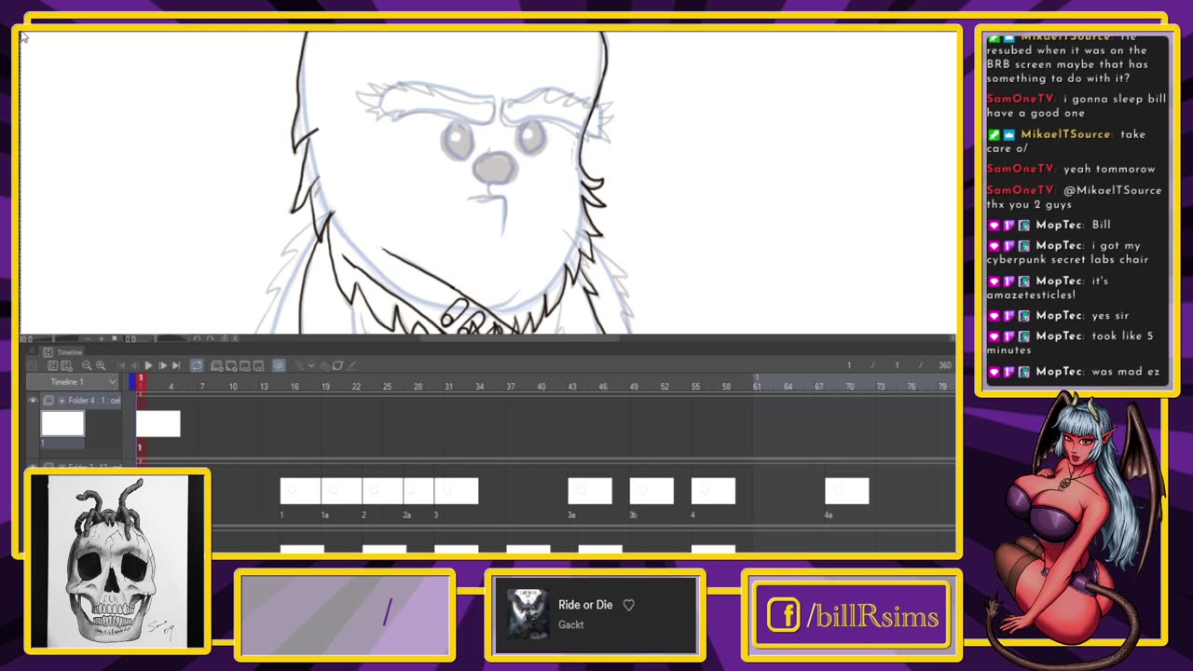
Task: Open keyframe interpolation dropdown arrow
Action: pyautogui.click(x=311, y=365)
